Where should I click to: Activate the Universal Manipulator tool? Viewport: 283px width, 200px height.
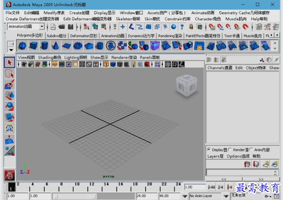(9, 128)
